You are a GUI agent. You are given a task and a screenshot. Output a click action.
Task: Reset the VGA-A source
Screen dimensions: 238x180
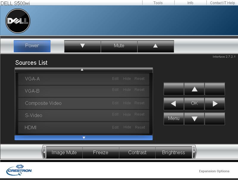pyautogui.click(x=140, y=79)
